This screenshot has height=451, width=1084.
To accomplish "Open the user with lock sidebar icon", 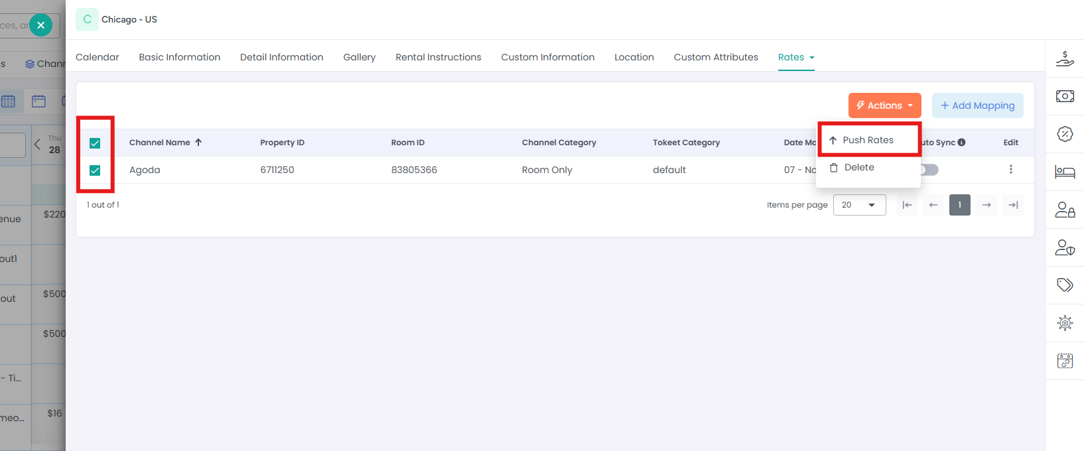I will point(1065,210).
